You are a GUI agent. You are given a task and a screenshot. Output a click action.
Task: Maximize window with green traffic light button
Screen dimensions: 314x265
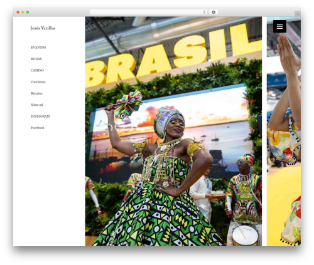pos(28,12)
